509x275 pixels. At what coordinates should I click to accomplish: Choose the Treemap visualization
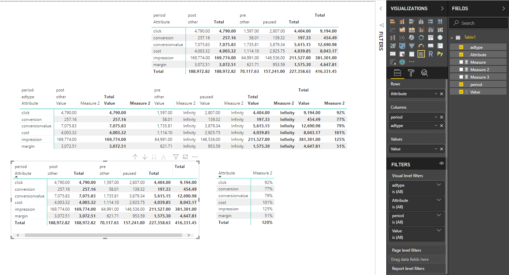pos(431,37)
